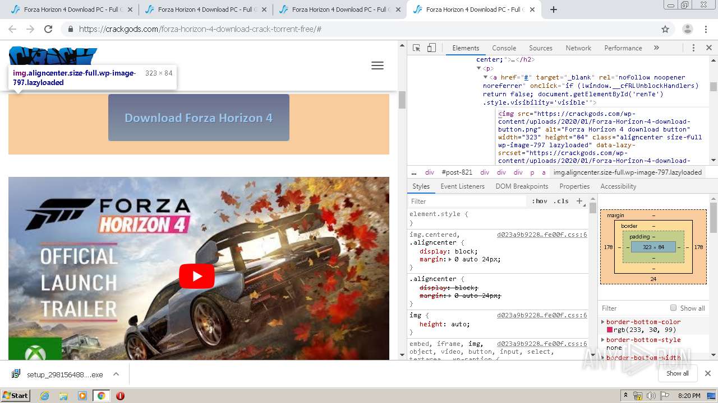This screenshot has height=403, width=718.
Task: Show more DevTools tabs chevron
Action: (x=656, y=48)
